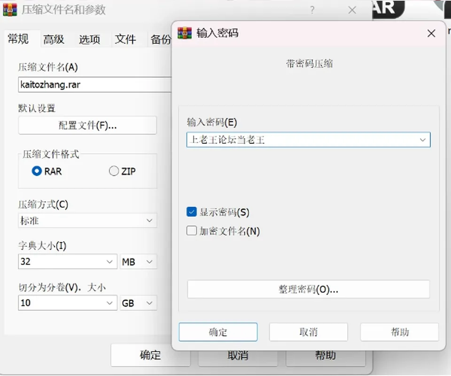451x376 pixels.
Task: Switch to the 选项 tab
Action: (x=90, y=39)
